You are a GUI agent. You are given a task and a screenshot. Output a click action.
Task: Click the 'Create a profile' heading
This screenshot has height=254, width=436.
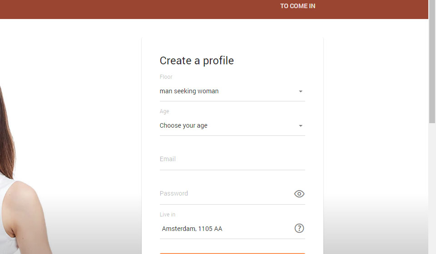pyautogui.click(x=197, y=61)
